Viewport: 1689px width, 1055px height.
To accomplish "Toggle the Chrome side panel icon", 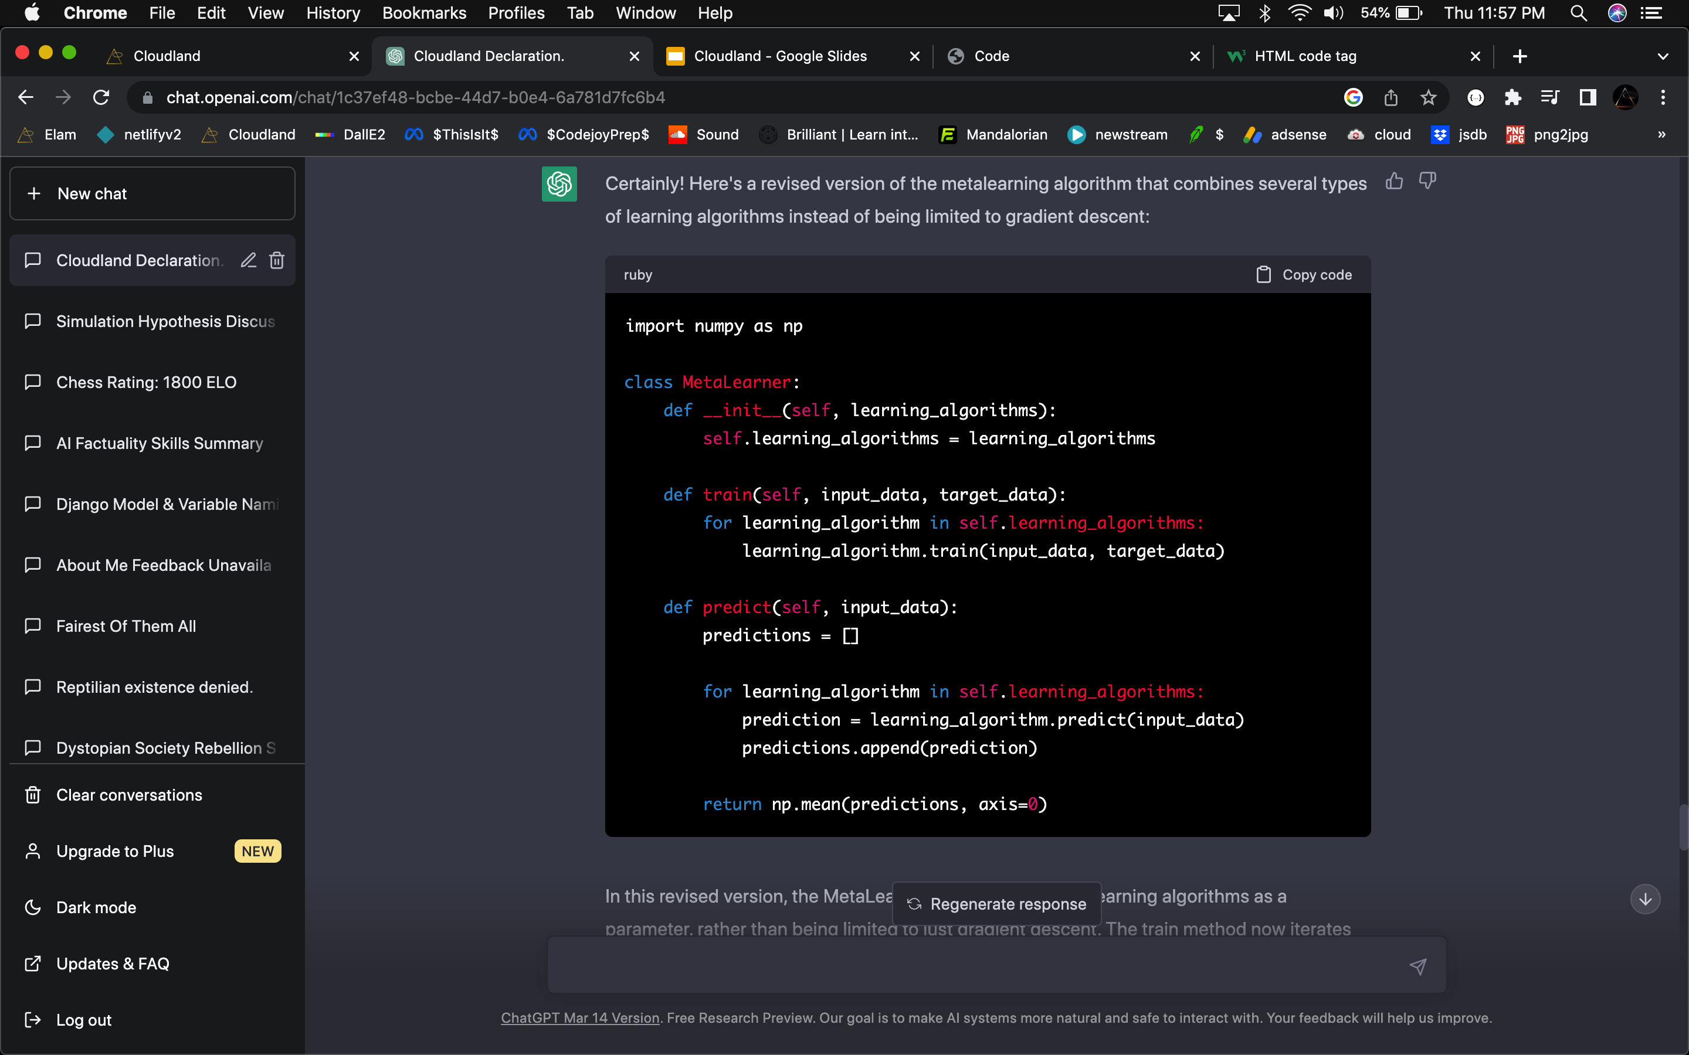I will (x=1588, y=97).
